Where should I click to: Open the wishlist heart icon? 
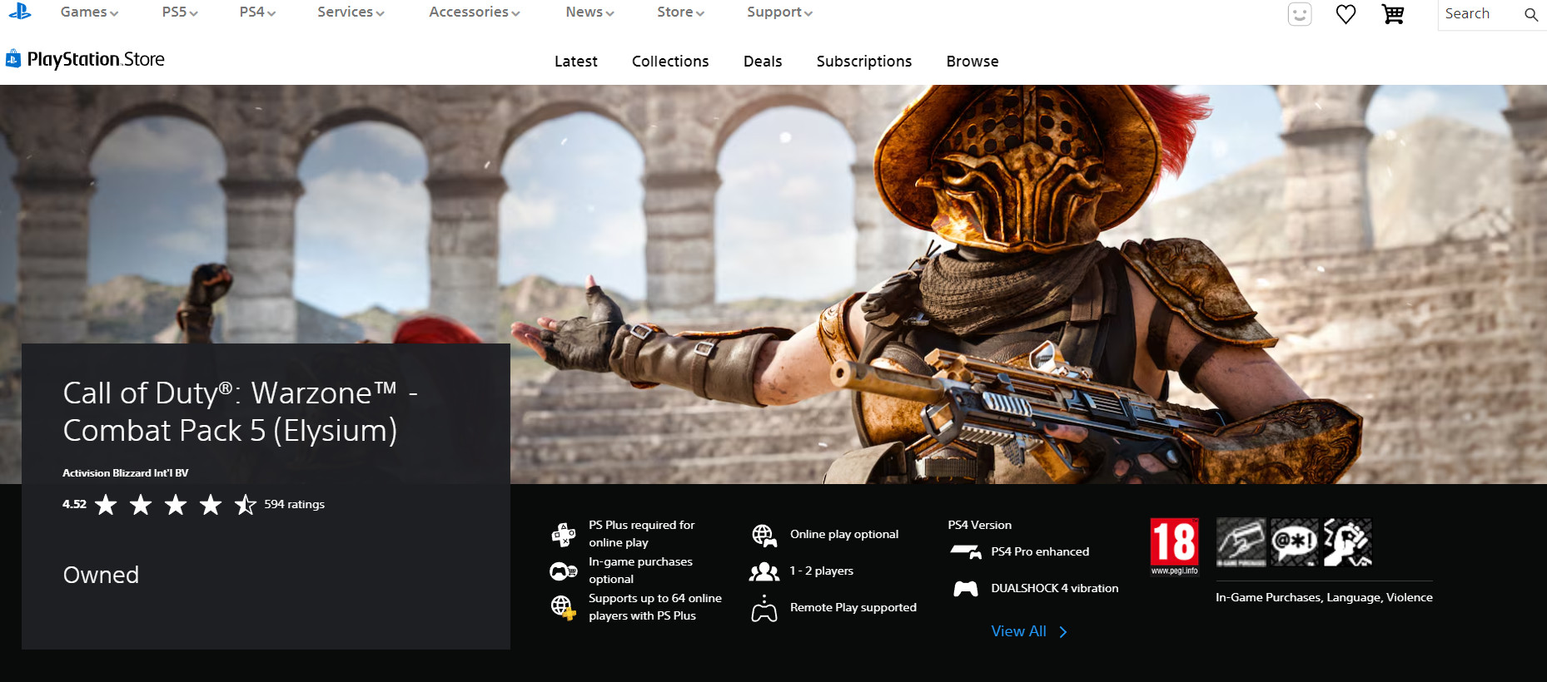coord(1346,14)
